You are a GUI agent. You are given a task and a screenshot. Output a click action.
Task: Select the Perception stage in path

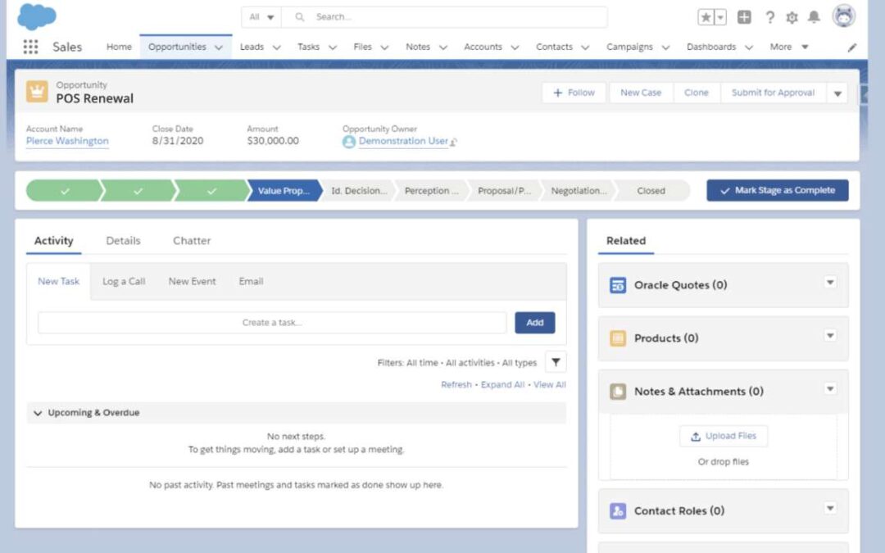tap(432, 191)
